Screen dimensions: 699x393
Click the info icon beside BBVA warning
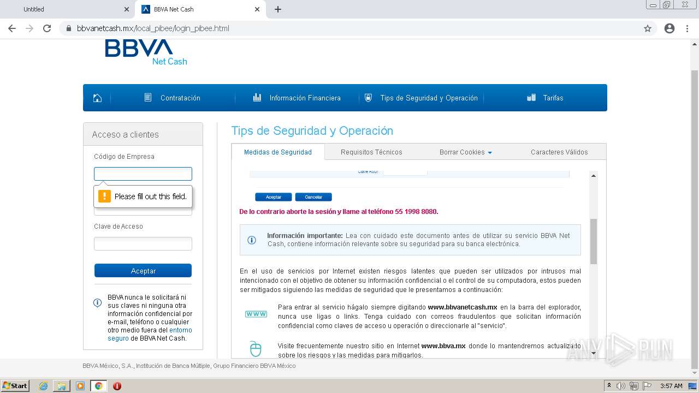coord(98,302)
